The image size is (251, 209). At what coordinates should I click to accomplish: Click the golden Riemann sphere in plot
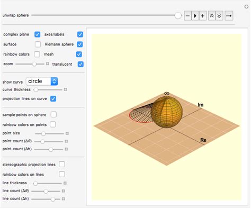coord(167,112)
